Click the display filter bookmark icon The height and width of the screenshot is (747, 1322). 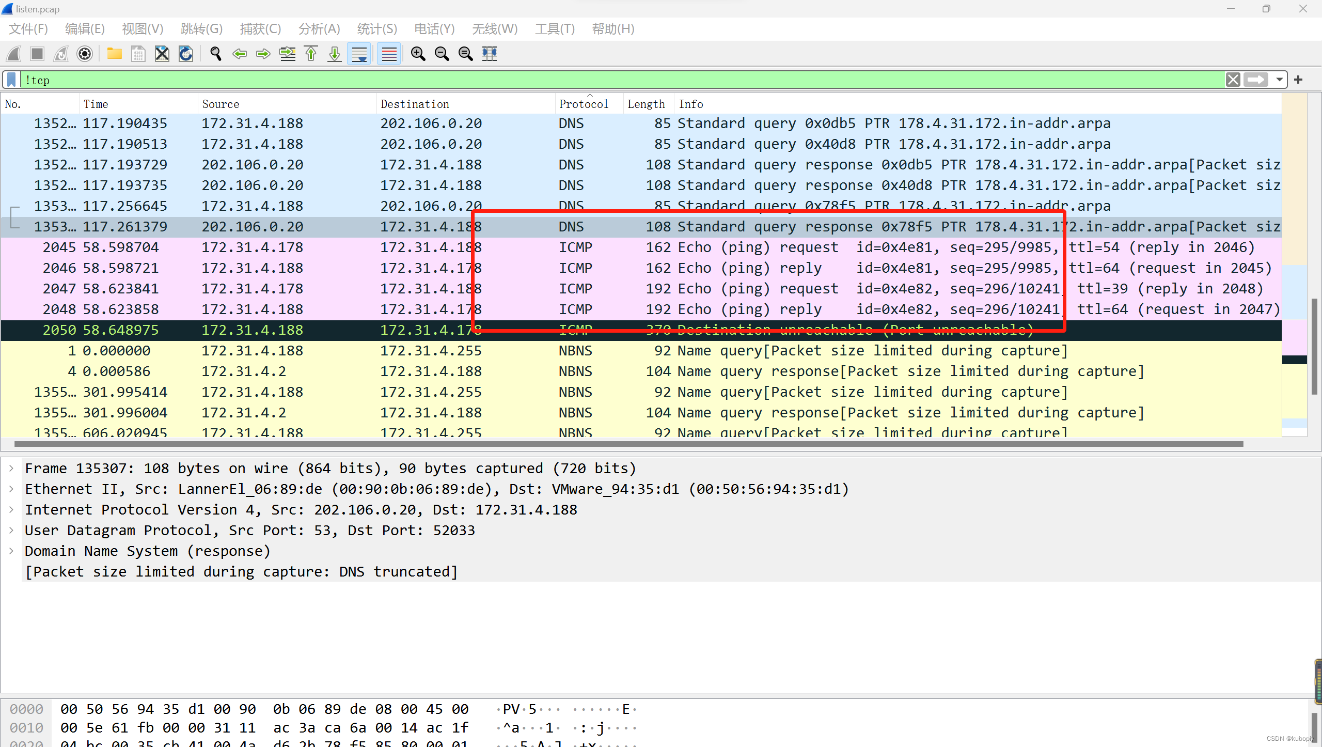point(11,80)
